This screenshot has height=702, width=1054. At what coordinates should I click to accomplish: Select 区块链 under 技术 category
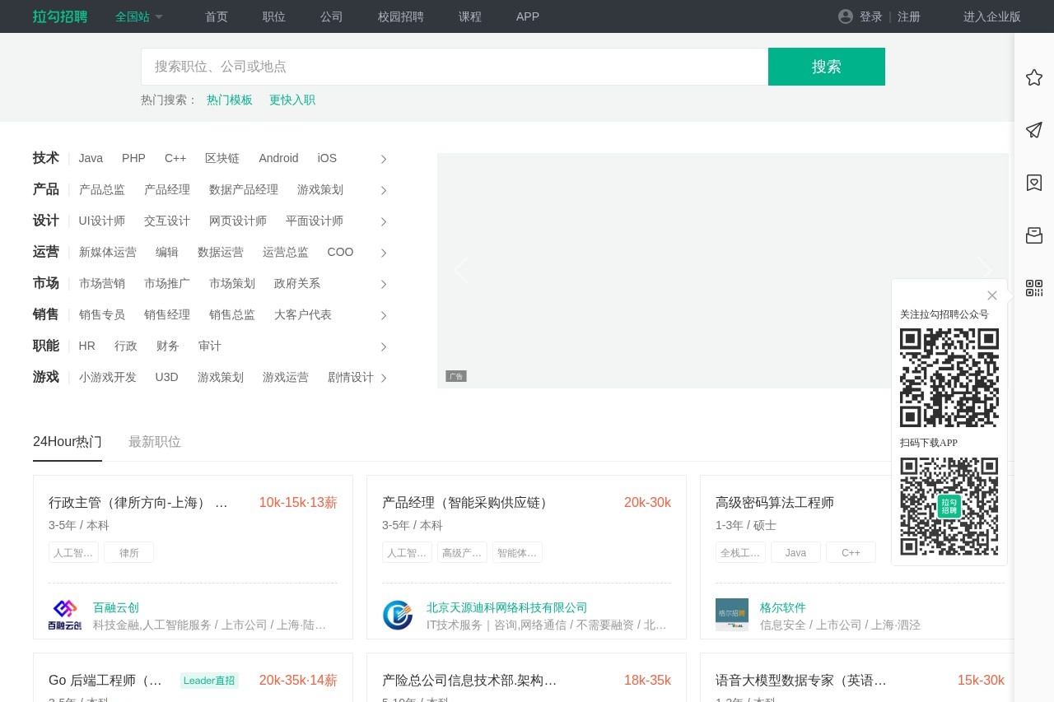[222, 158]
